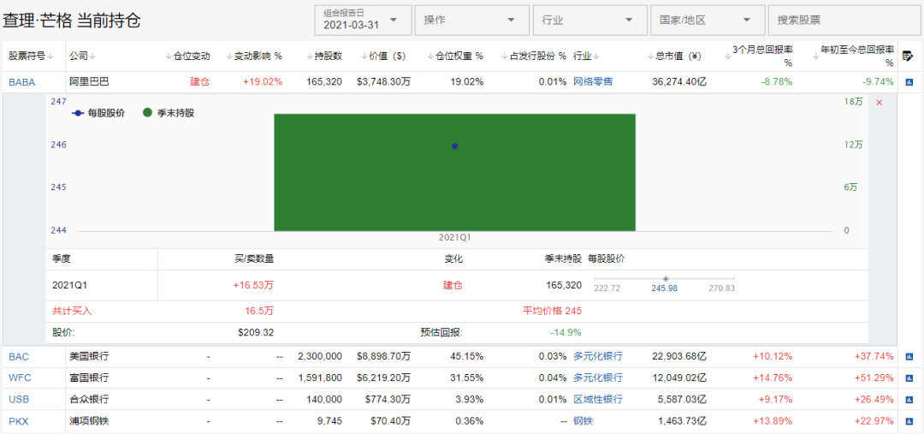This screenshot has height=434, width=924.
Task: Click company name 美国银行
Action: click(89, 356)
